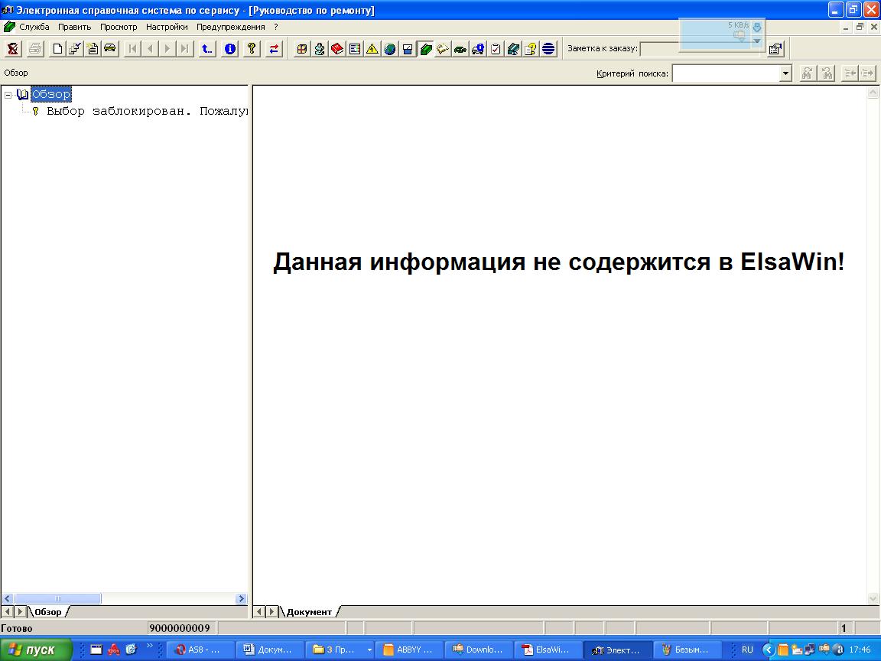881x661 pixels.
Task: Open the Настройки menu
Action: [167, 27]
